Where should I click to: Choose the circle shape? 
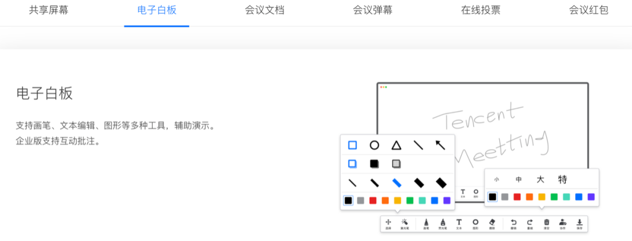point(375,145)
